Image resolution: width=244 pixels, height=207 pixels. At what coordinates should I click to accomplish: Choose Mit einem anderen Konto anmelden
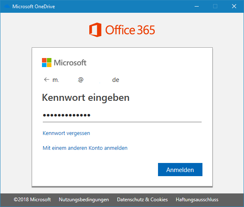tap(85, 148)
